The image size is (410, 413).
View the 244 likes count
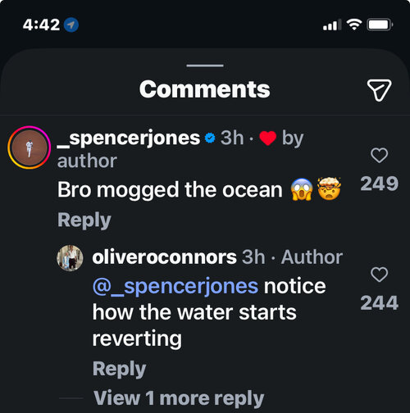380,303
